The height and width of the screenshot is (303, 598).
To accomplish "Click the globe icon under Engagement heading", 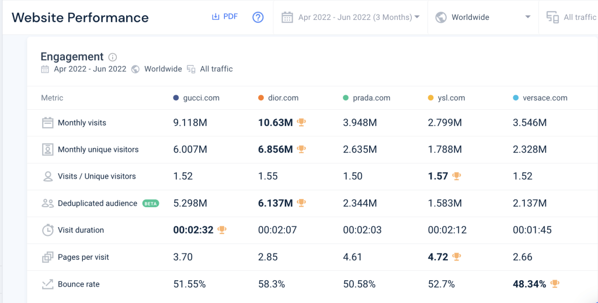I will coord(135,69).
